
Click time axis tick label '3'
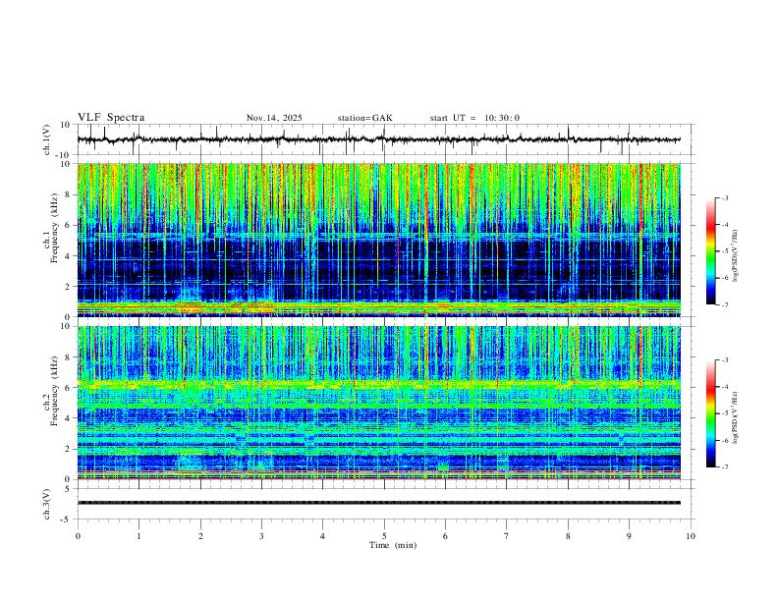coord(261,536)
